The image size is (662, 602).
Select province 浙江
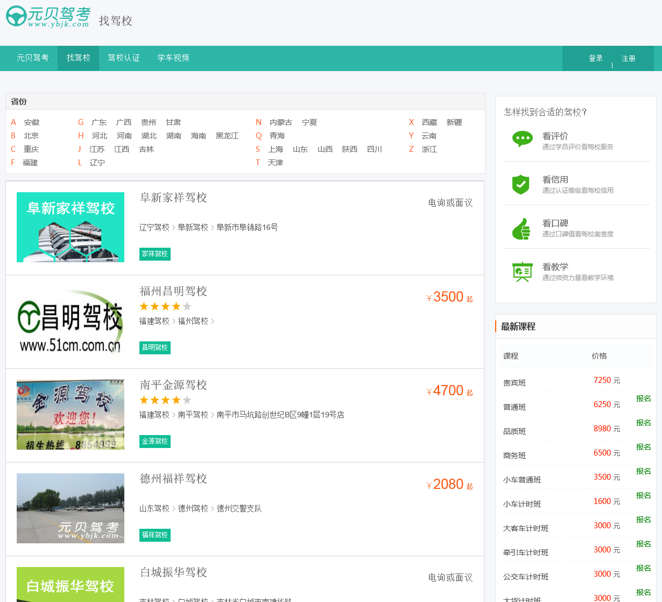tap(429, 149)
